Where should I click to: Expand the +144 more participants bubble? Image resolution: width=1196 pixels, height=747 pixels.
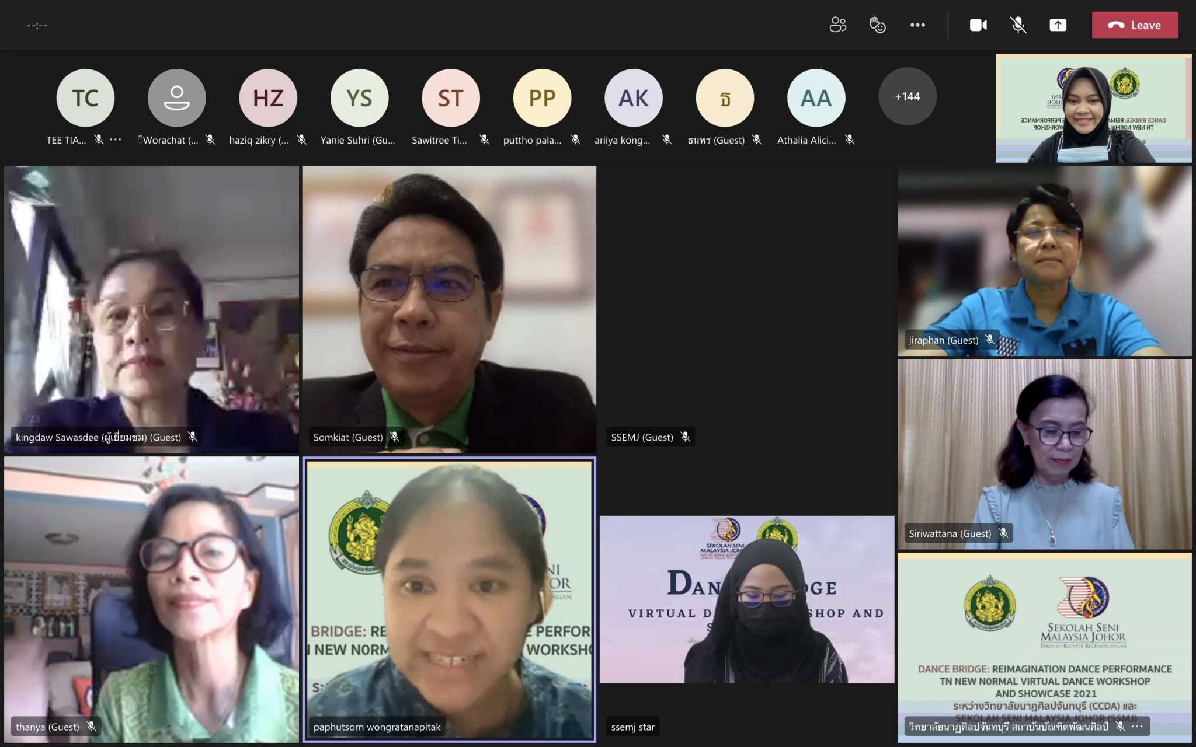click(x=907, y=97)
